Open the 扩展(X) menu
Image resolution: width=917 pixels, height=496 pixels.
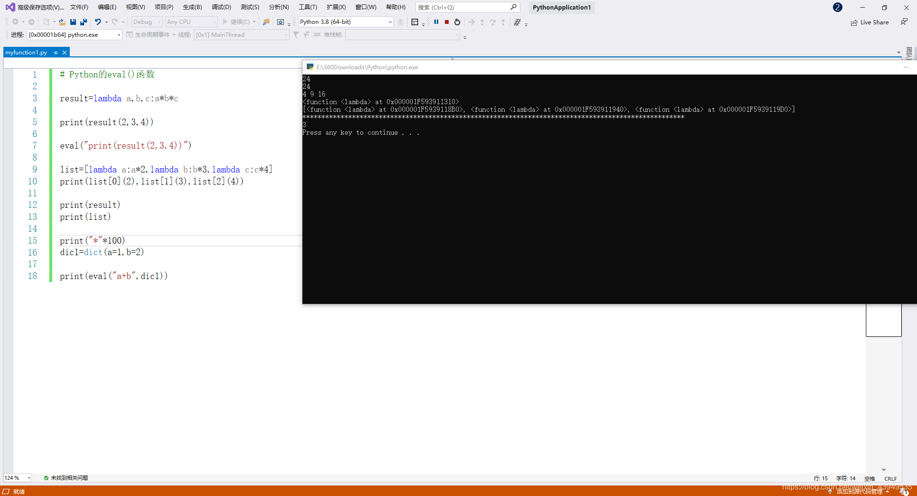336,7
